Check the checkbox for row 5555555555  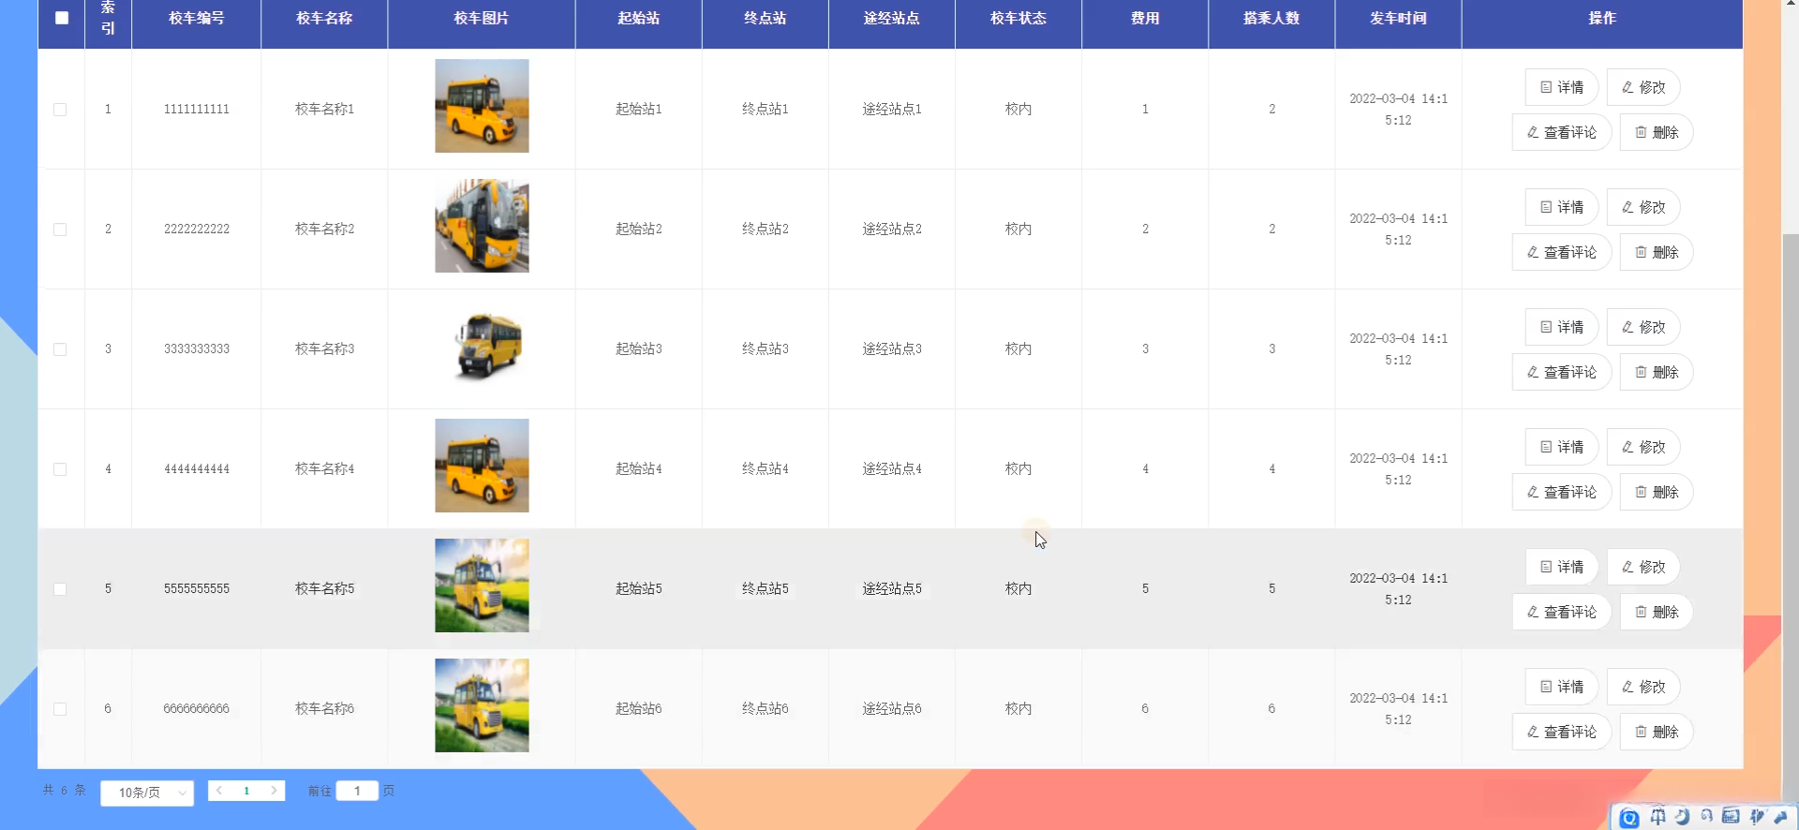point(60,589)
